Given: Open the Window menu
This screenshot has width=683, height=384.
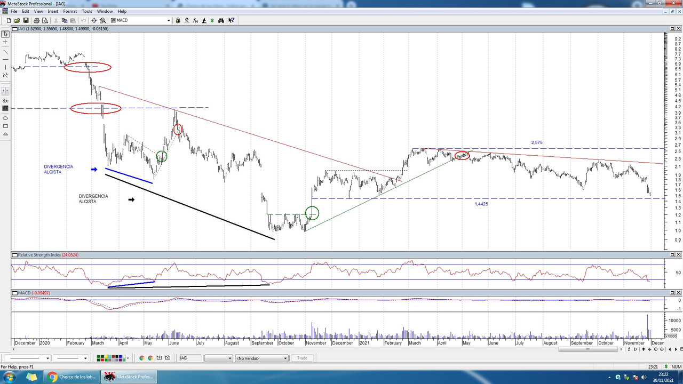Looking at the screenshot, I should (x=105, y=11).
